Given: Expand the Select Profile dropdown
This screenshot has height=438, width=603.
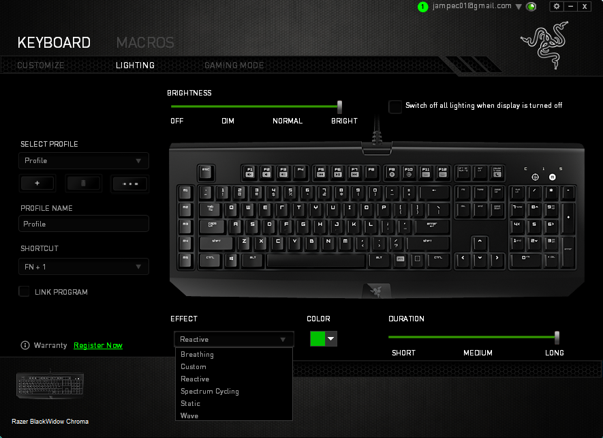Looking at the screenshot, I should click(x=83, y=160).
